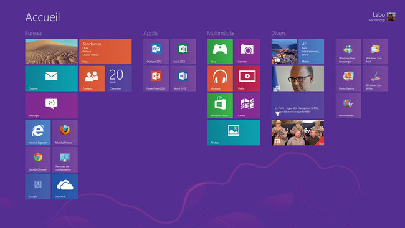Open the Outlook 2013 tile
The width and height of the screenshot is (405, 228).
point(156,51)
